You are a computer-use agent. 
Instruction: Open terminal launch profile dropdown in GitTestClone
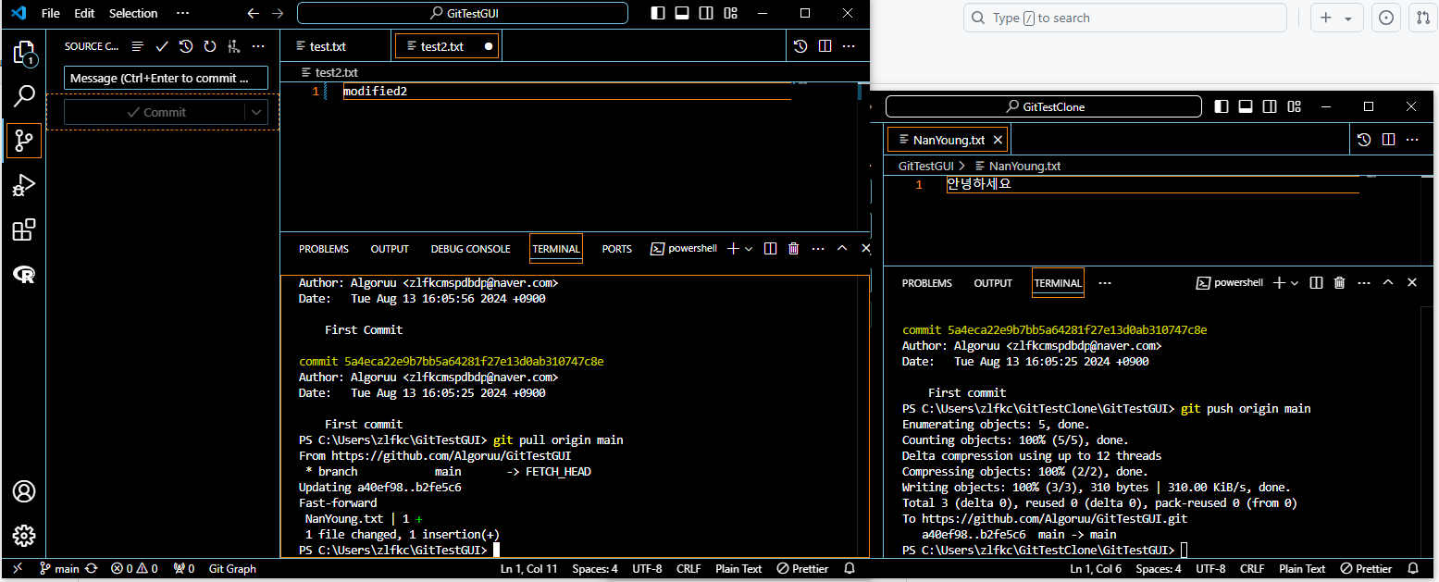click(x=1295, y=283)
